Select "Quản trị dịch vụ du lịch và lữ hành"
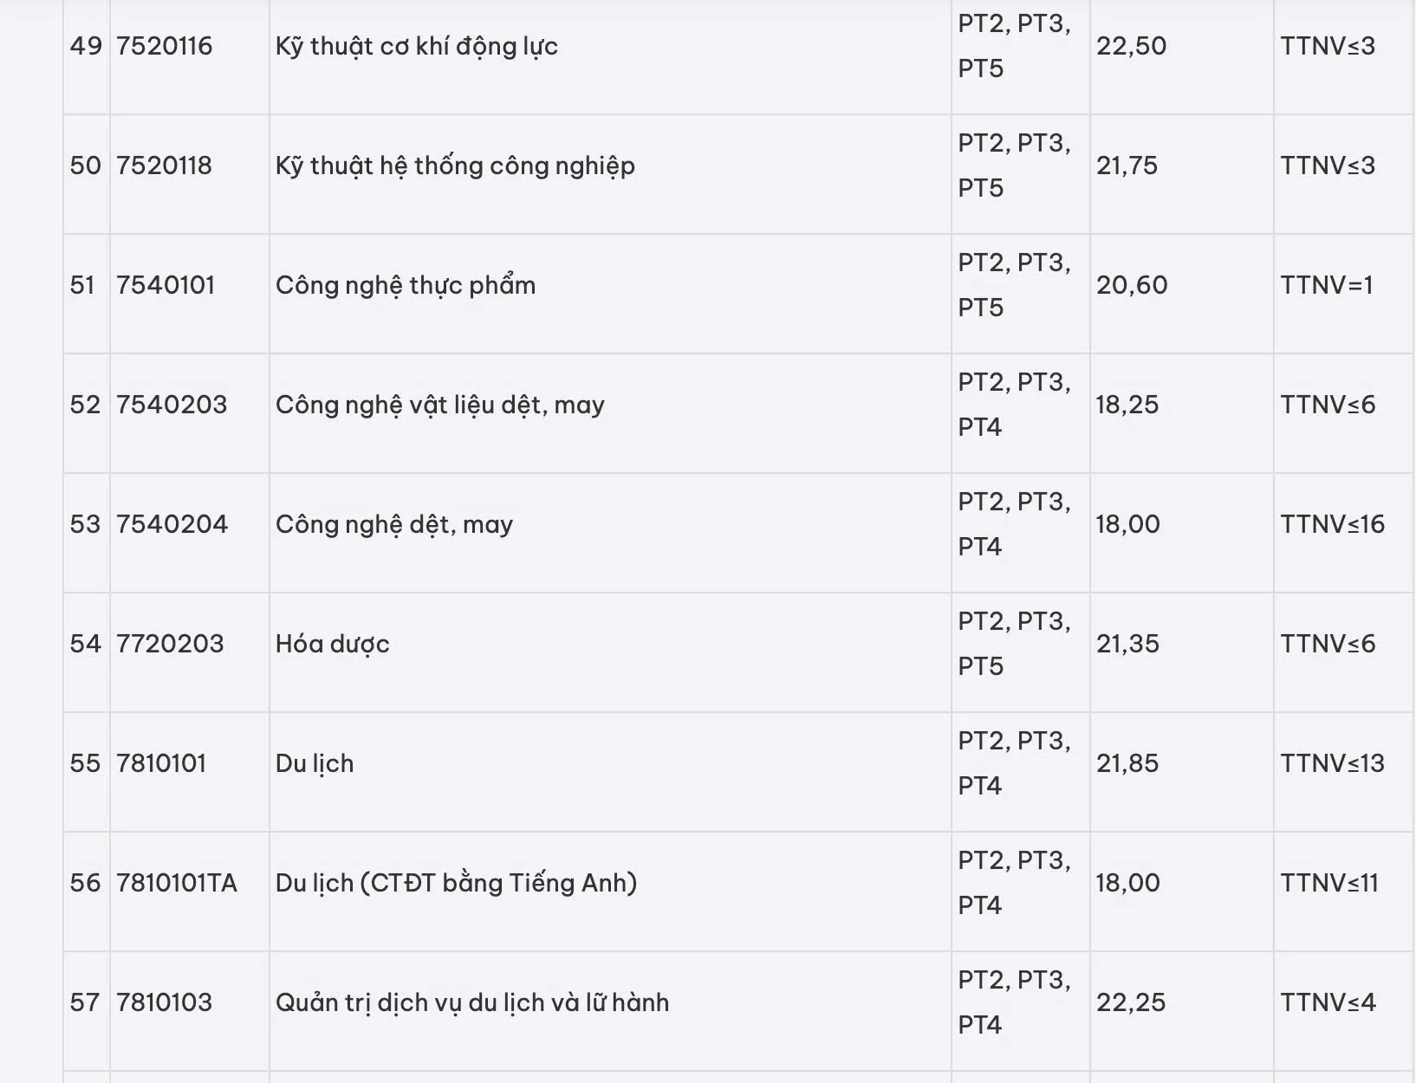 (471, 1002)
